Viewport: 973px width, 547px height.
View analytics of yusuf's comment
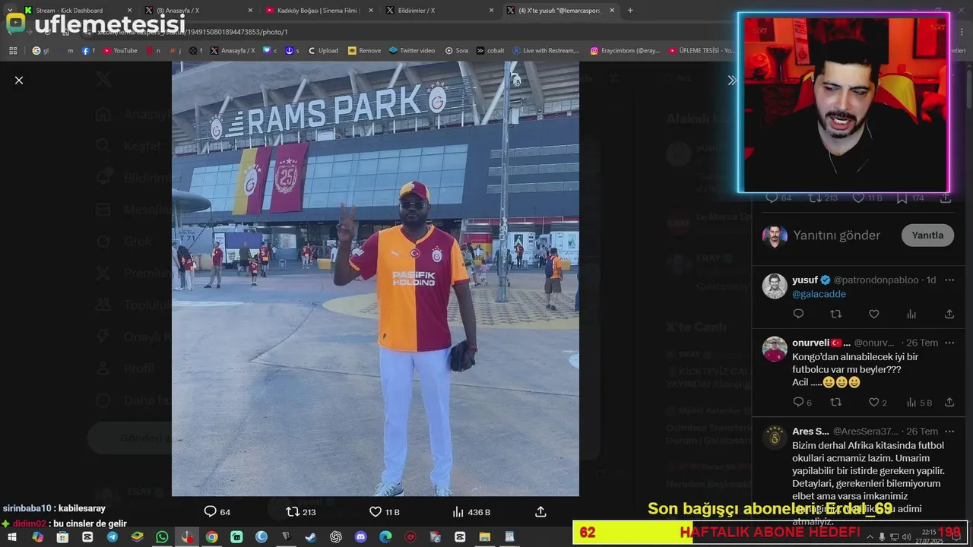(x=911, y=314)
